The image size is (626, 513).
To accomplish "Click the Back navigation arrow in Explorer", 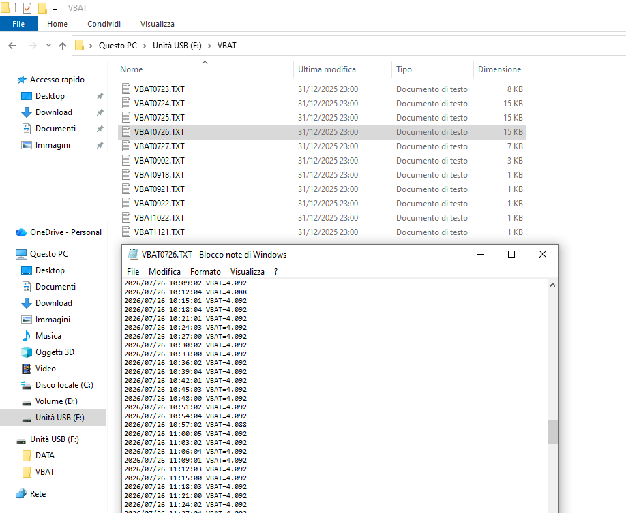I will pyautogui.click(x=12, y=46).
